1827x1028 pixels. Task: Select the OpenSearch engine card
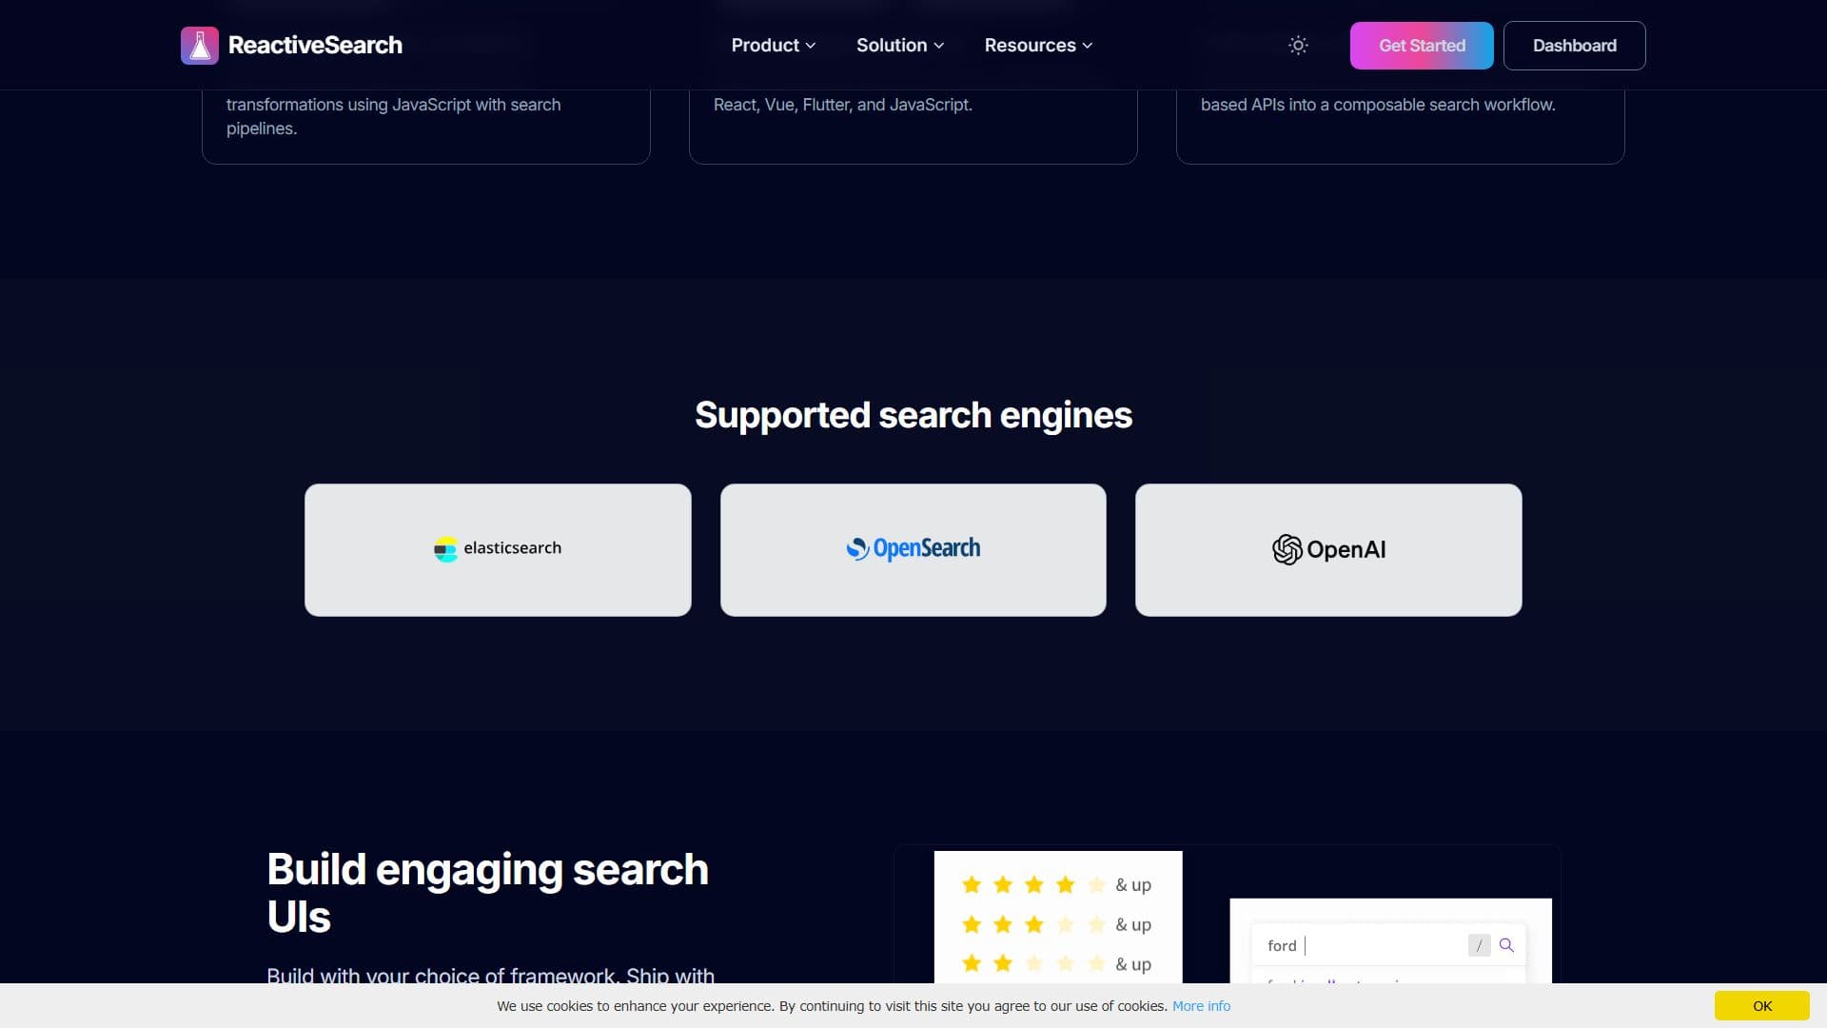(x=913, y=550)
